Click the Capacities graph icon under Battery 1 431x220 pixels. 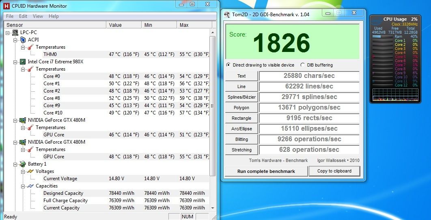pyautogui.click(x=30, y=186)
